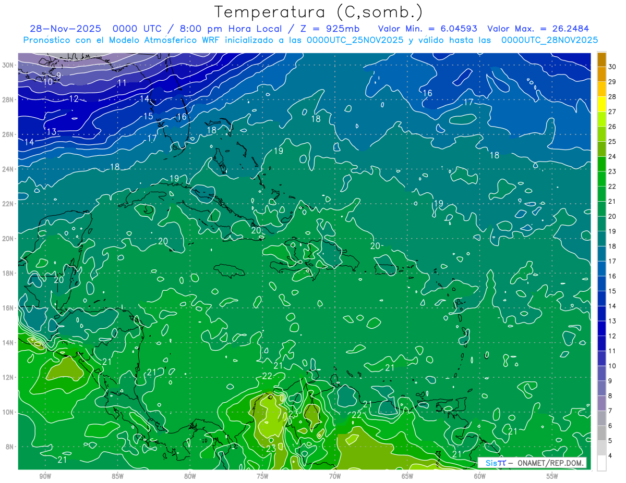This screenshot has width=626, height=483.
Task: Click the "0000UTC_25NOV2025" initialization time
Action: pos(355,40)
